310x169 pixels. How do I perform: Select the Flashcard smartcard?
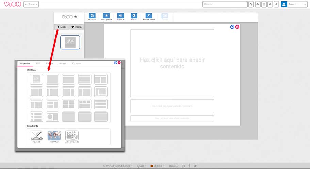[x=36, y=136]
